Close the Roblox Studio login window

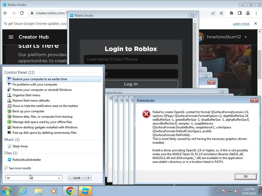(192, 16)
